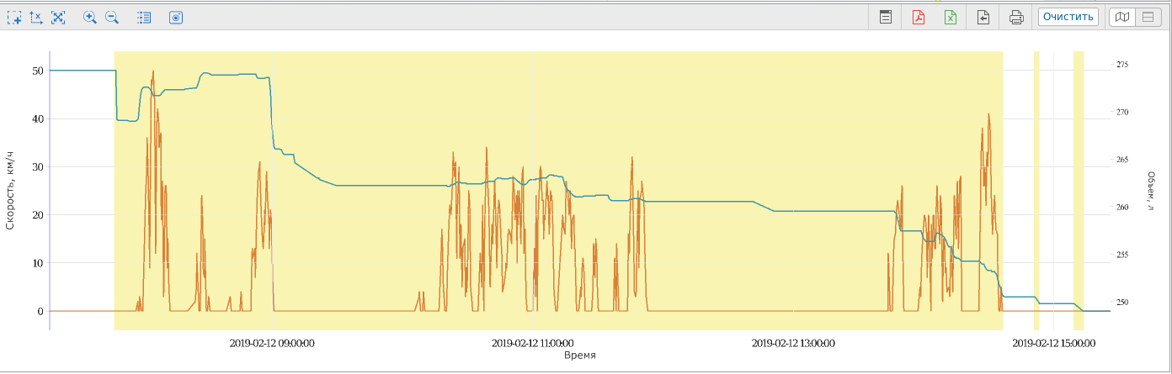Click the 11:00:00 time axis label
The width and height of the screenshot is (1172, 374).
(x=532, y=343)
